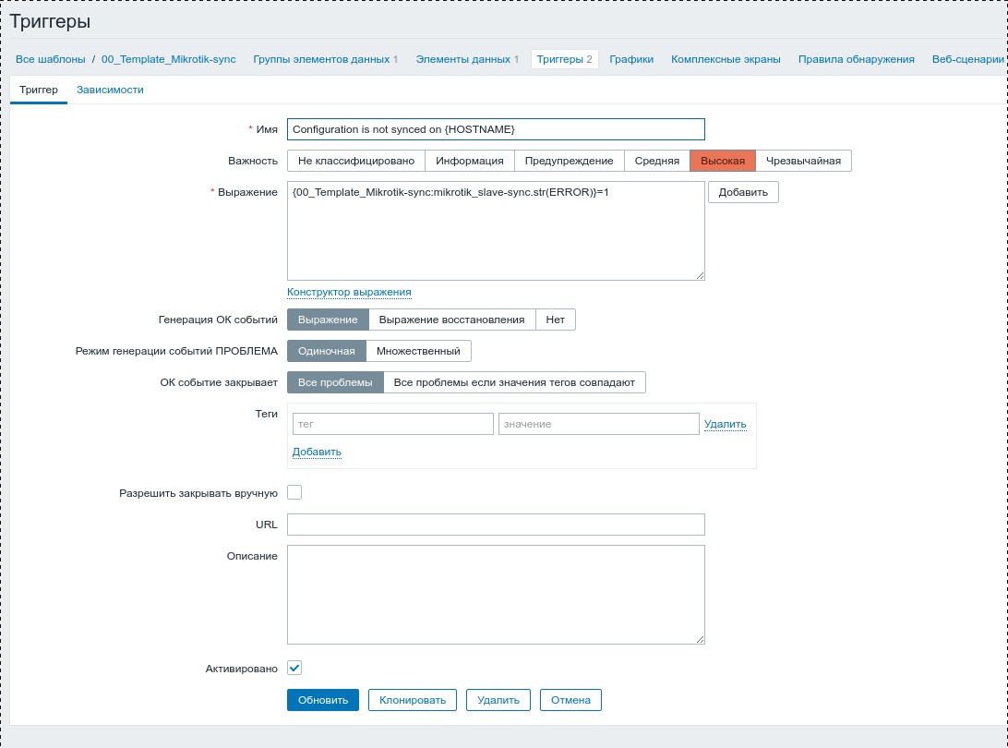This screenshot has width=1008, height=748.
Task: Select Множественный problem event mode
Action: point(418,351)
